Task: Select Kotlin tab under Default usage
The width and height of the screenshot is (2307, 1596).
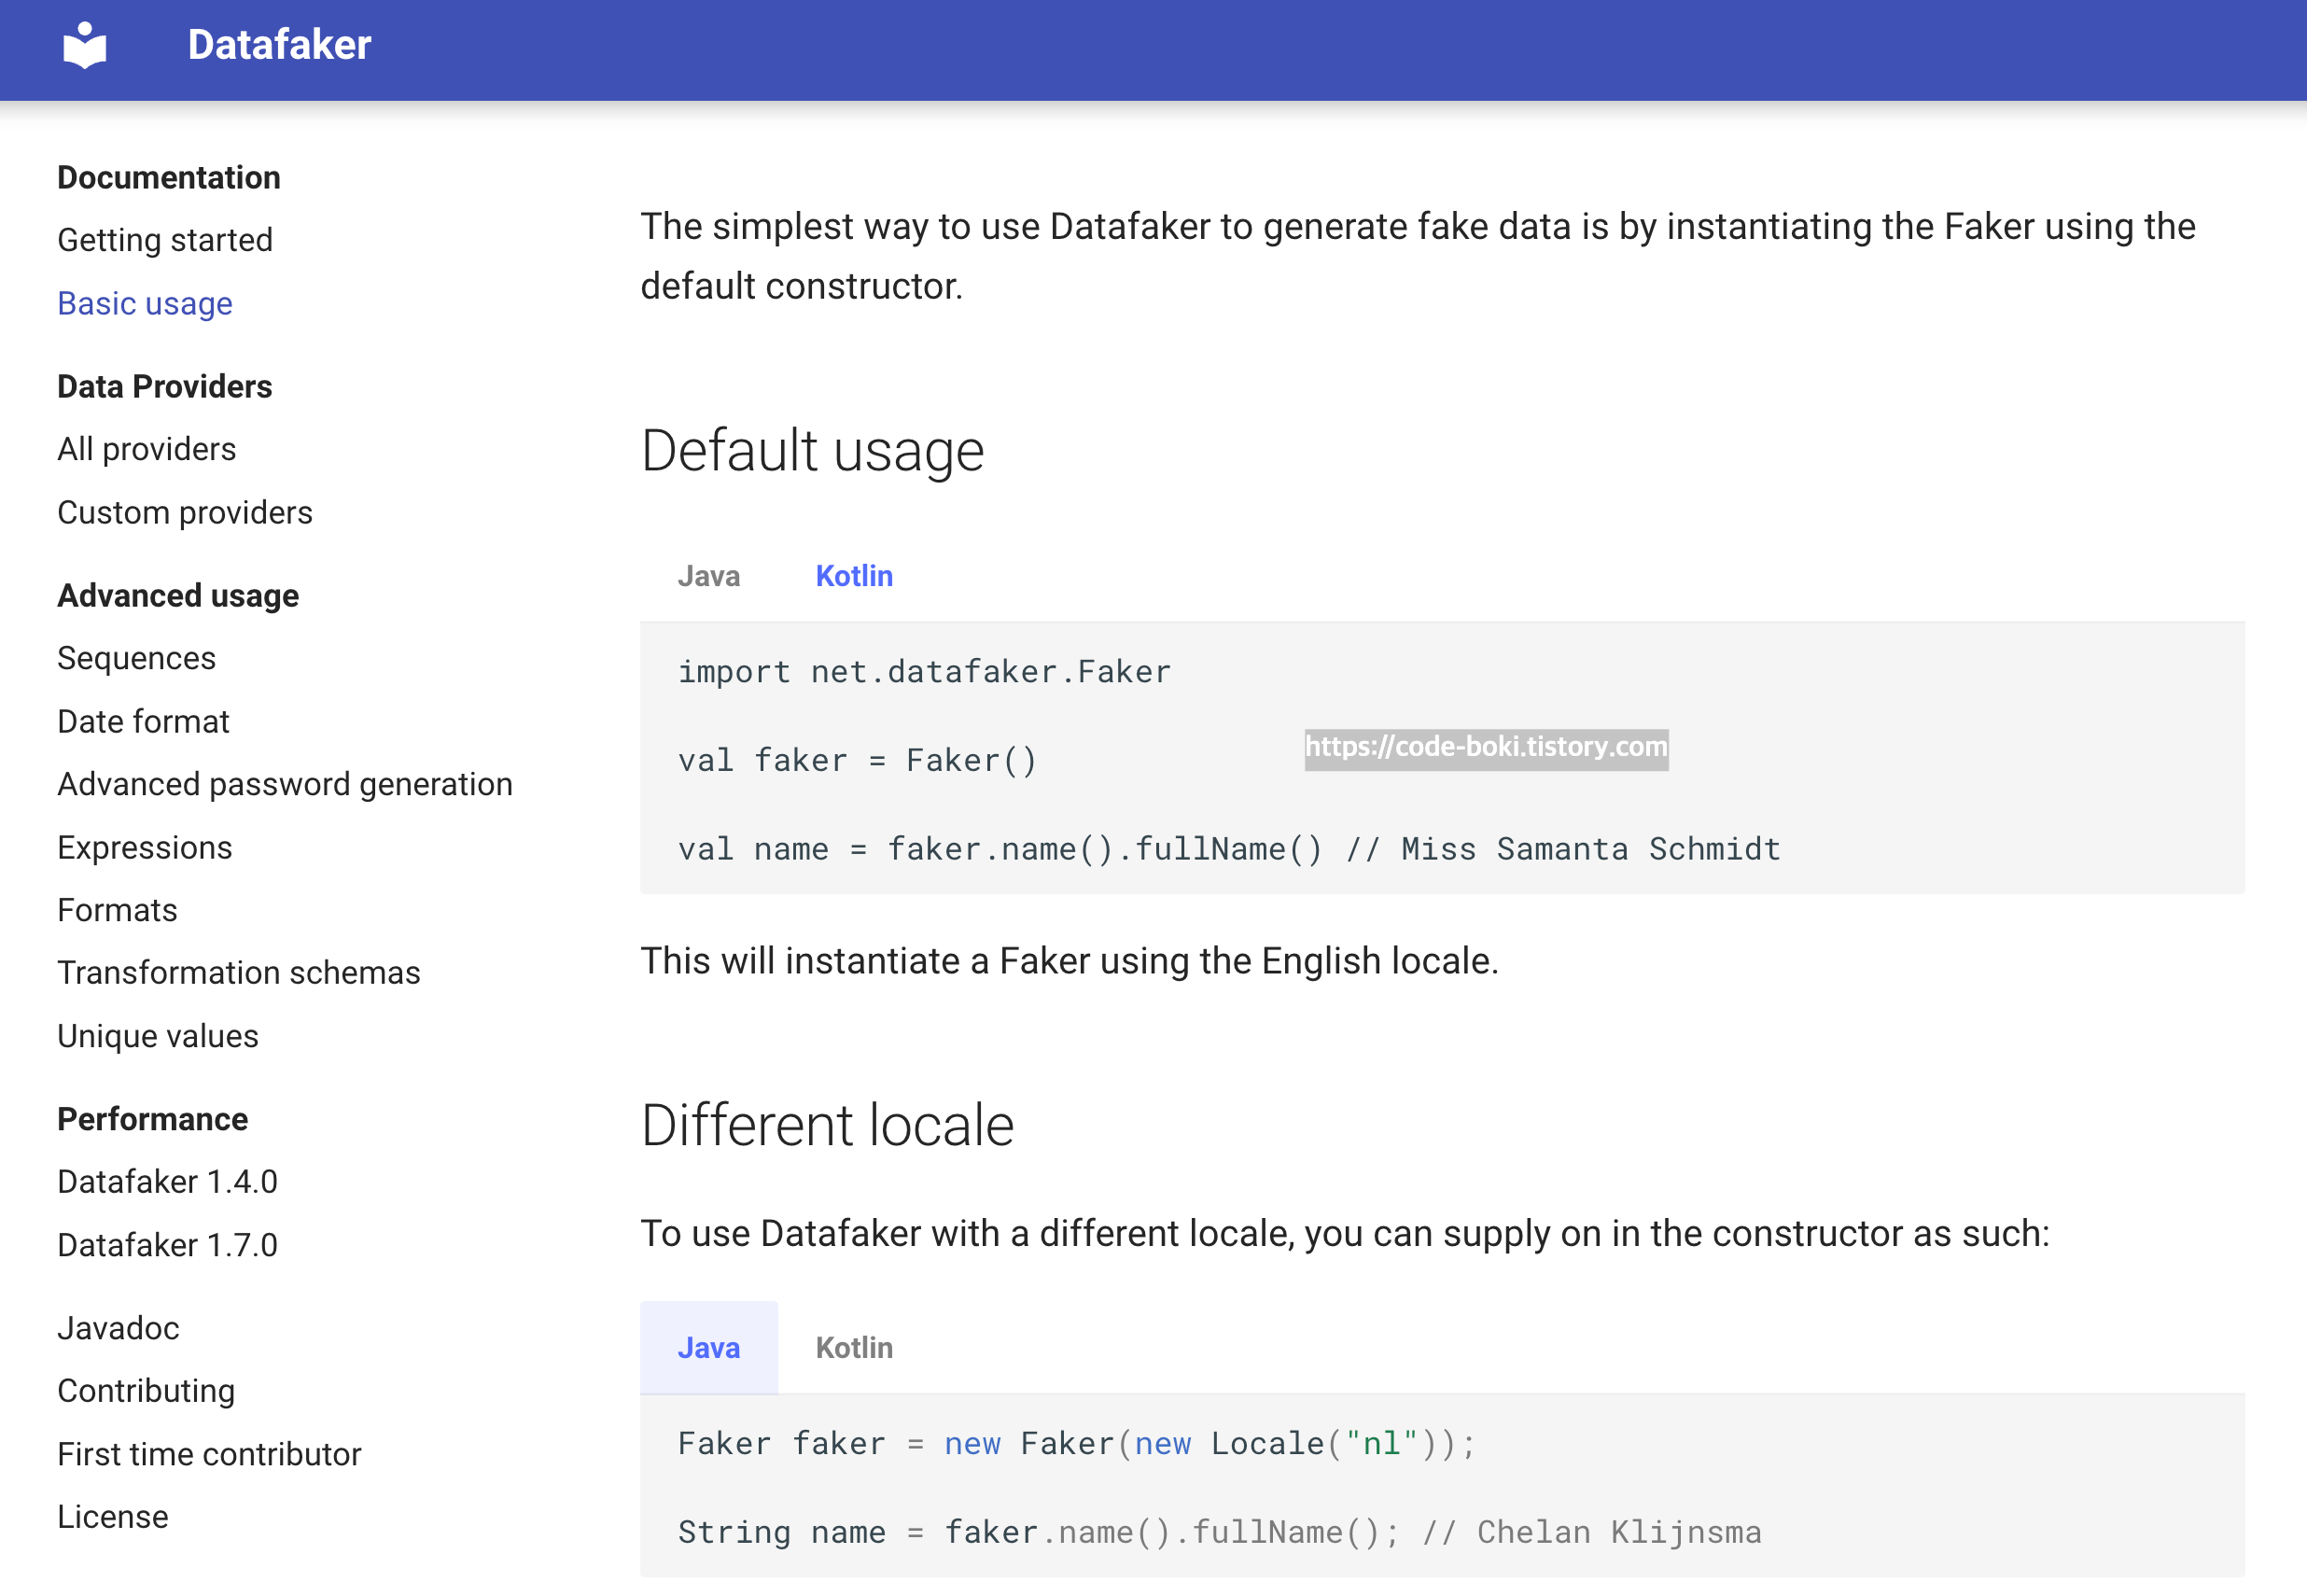Action: pyautogui.click(x=853, y=576)
